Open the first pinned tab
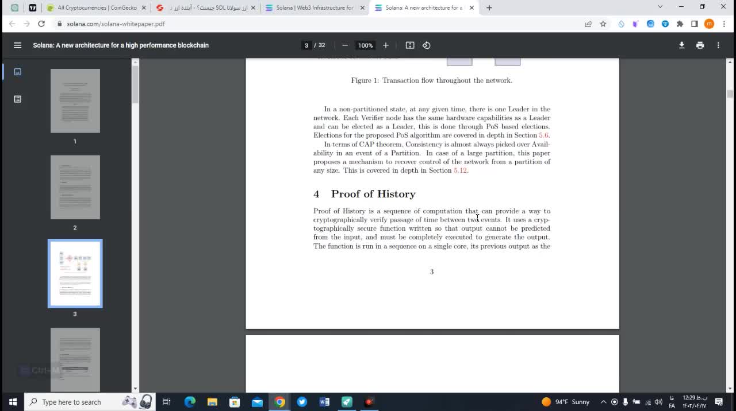 tap(14, 8)
